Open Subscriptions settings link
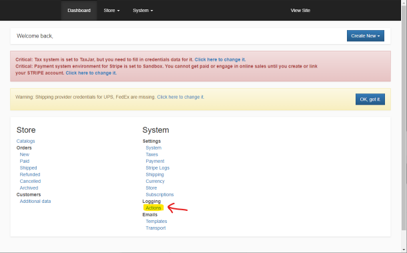Screen dimensions: 407x253 159,194
